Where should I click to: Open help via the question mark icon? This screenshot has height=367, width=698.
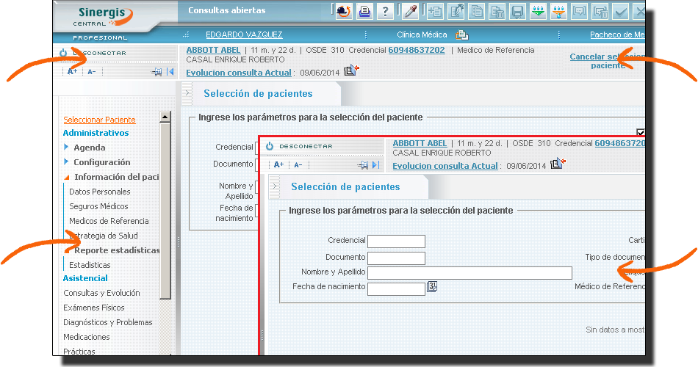pyautogui.click(x=385, y=11)
